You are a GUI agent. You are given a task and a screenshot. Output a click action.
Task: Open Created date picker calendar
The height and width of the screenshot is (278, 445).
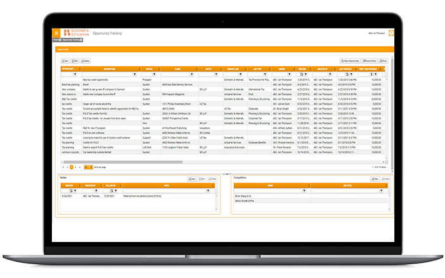(301, 75)
